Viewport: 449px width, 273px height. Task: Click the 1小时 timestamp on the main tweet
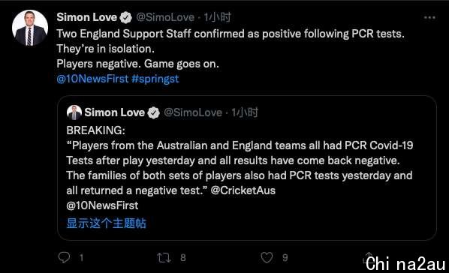click(217, 17)
